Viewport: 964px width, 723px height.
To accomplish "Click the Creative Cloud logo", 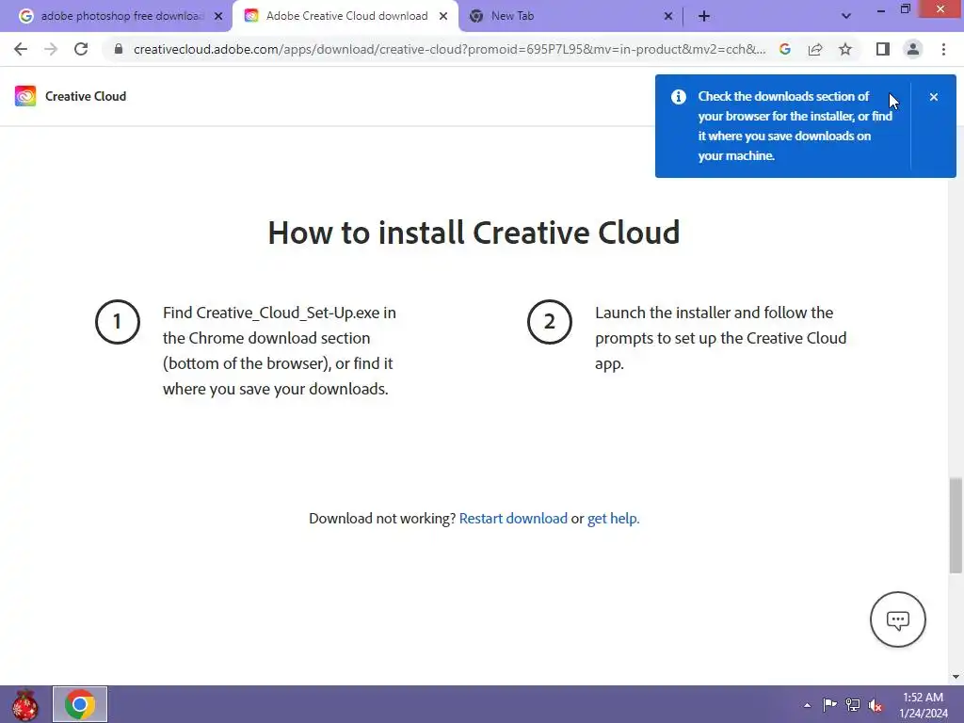I will [25, 96].
